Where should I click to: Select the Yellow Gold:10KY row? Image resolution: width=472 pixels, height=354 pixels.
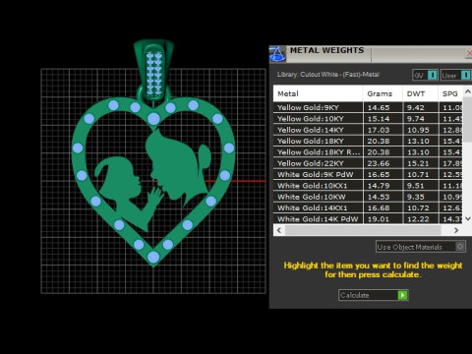tap(368, 119)
